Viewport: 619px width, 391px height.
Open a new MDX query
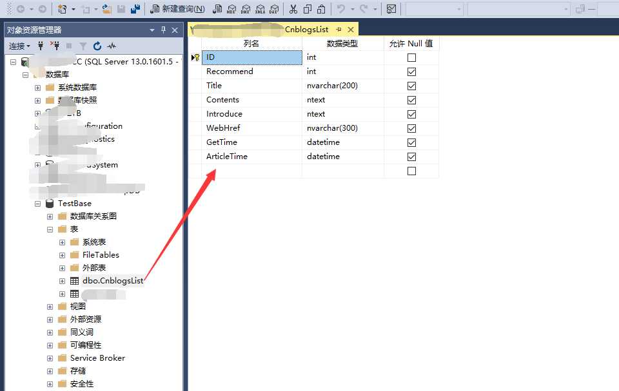click(231, 8)
